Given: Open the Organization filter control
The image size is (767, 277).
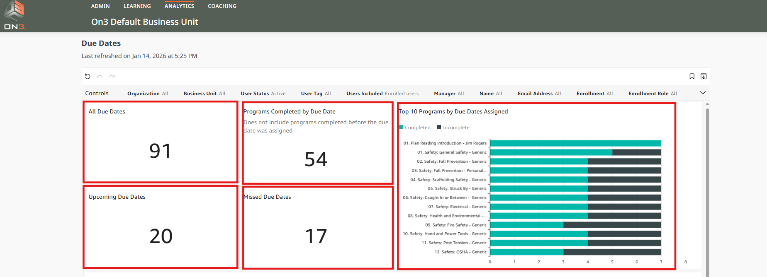Looking at the screenshot, I should 148,94.
